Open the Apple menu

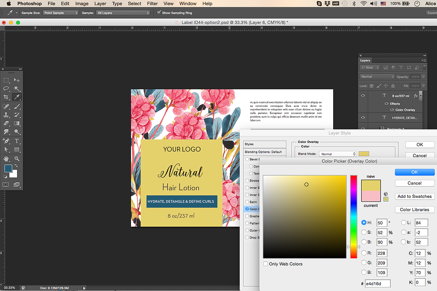[9, 4]
